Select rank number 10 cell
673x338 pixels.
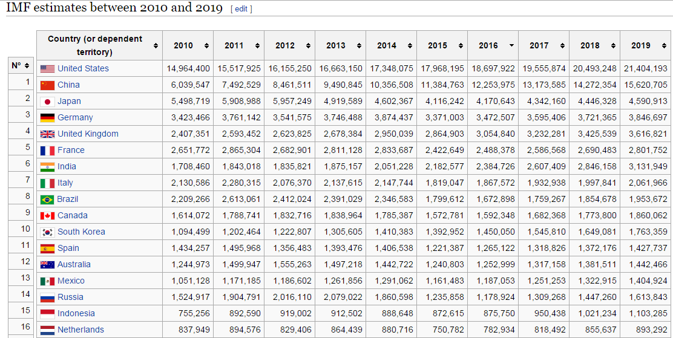[x=21, y=229]
